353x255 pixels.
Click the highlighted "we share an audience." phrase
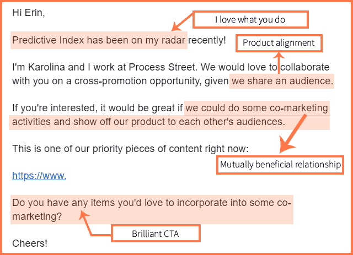tap(282, 82)
